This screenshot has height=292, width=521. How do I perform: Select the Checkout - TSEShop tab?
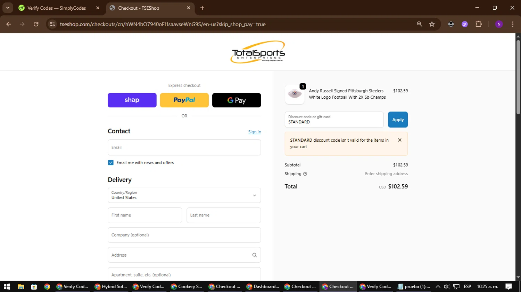[150, 8]
